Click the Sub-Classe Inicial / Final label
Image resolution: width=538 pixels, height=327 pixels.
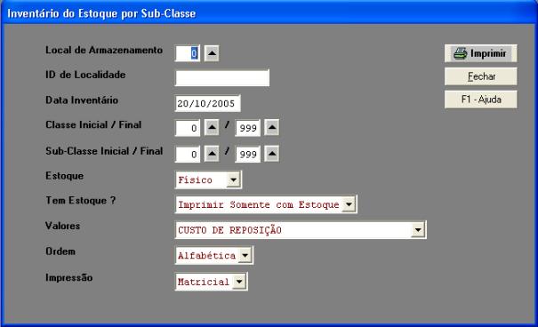coord(104,151)
